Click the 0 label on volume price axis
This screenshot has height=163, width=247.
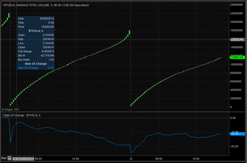click(231, 107)
